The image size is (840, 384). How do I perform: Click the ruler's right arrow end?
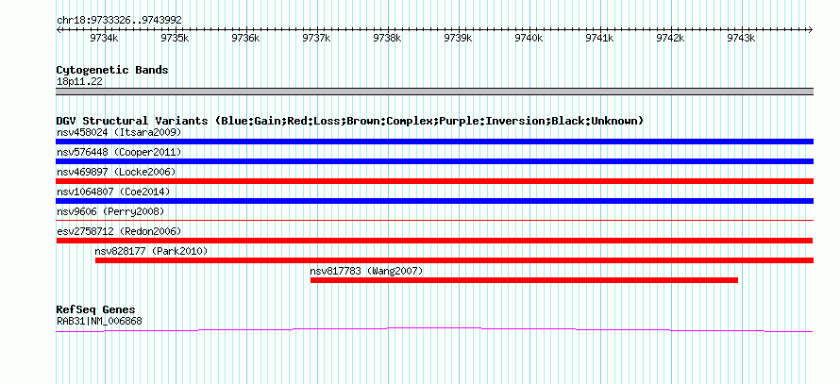coord(811,29)
